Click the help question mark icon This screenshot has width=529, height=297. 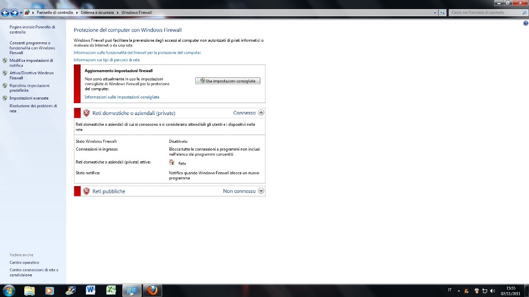point(525,23)
